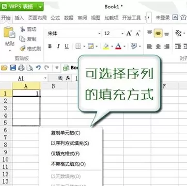Click the Cut scissors icon

pyautogui.click(x=23, y=29)
